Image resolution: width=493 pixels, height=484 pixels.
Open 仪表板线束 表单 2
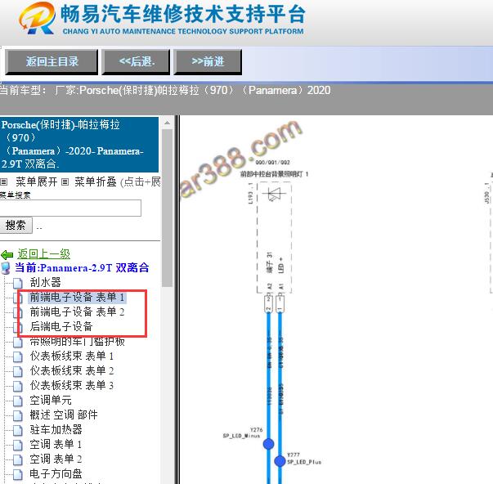click(72, 371)
